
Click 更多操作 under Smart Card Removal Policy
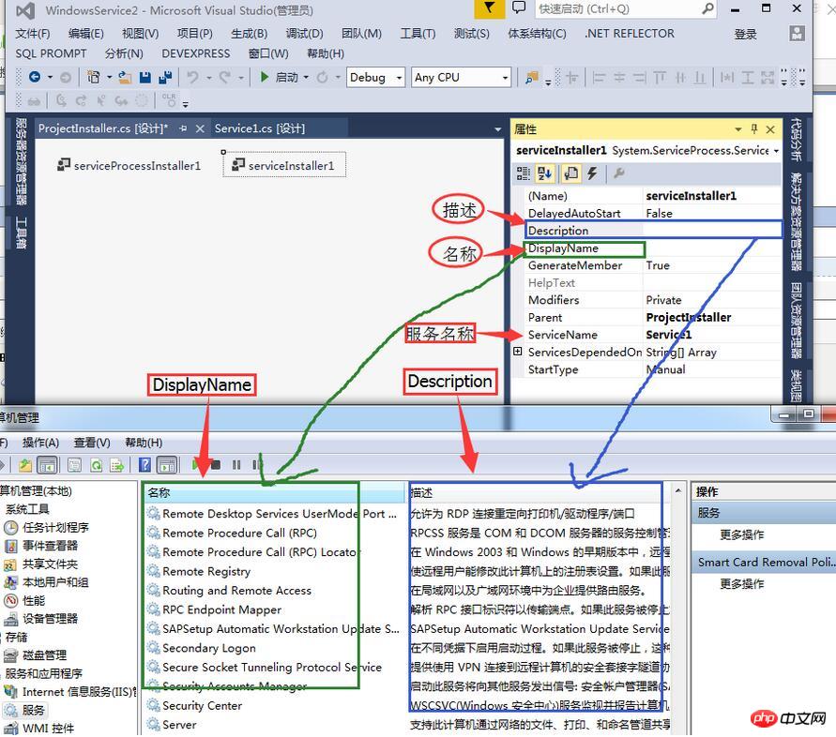[x=741, y=583]
